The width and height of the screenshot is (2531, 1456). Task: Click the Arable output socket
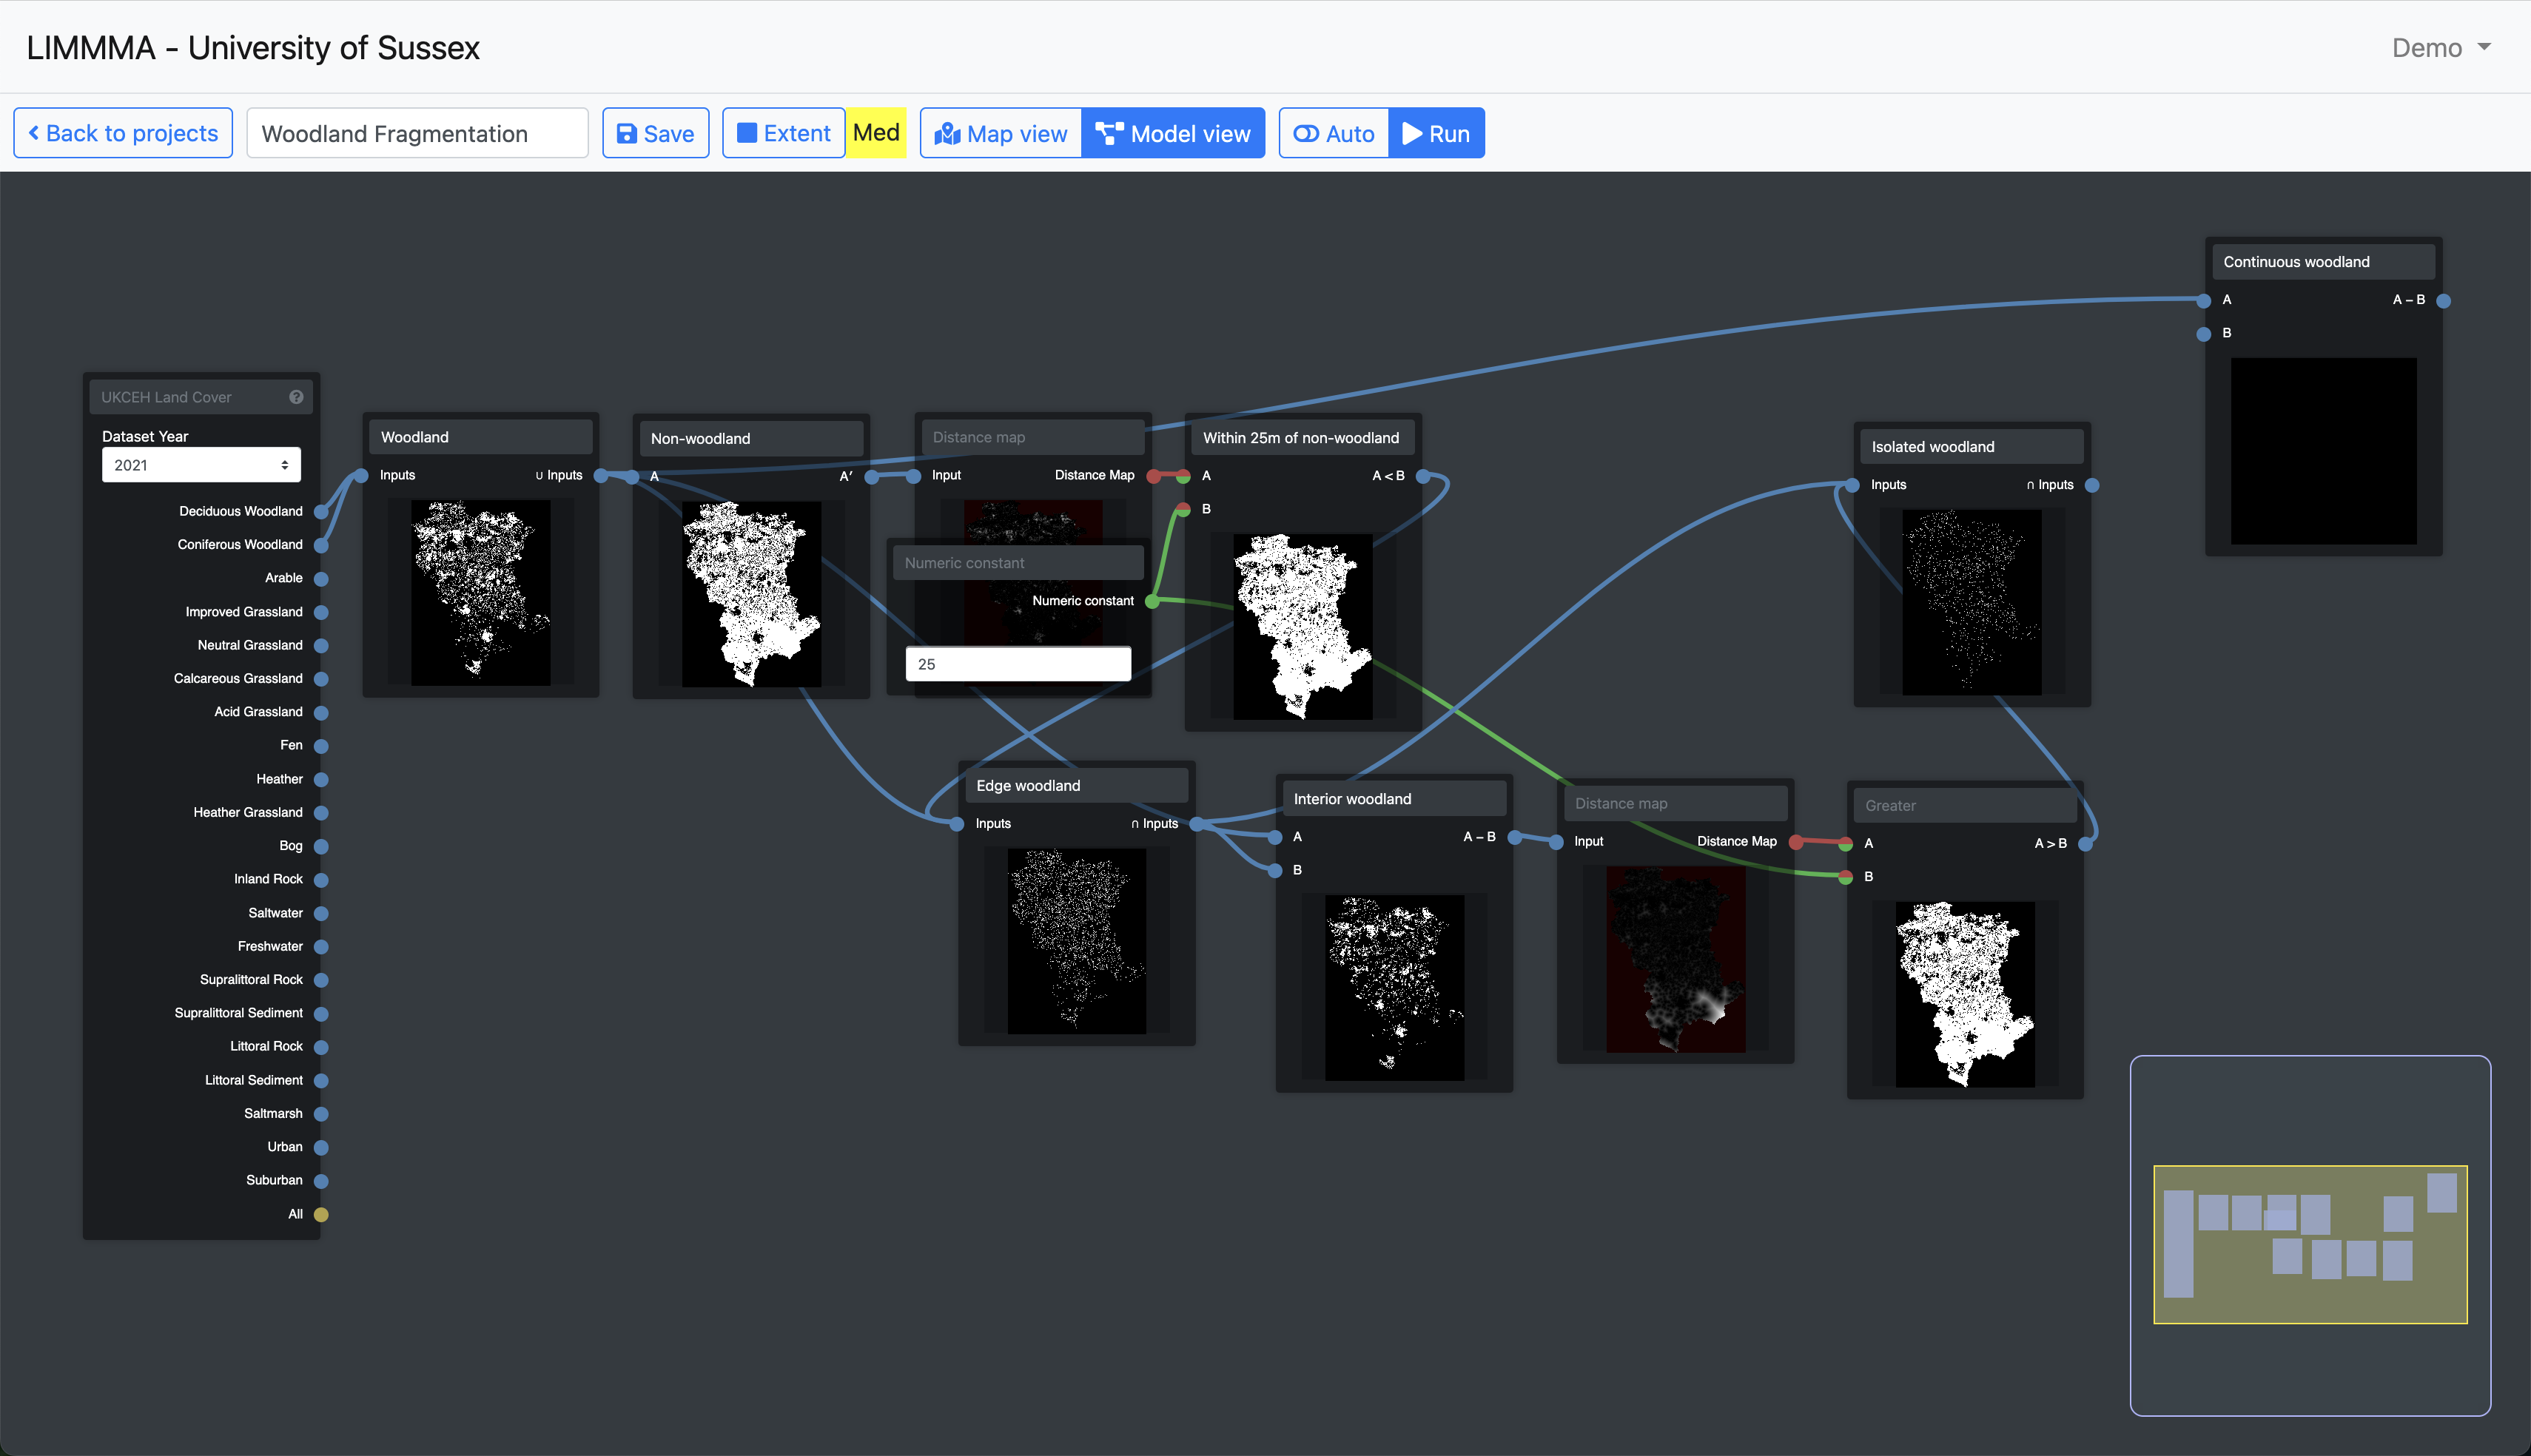321,579
